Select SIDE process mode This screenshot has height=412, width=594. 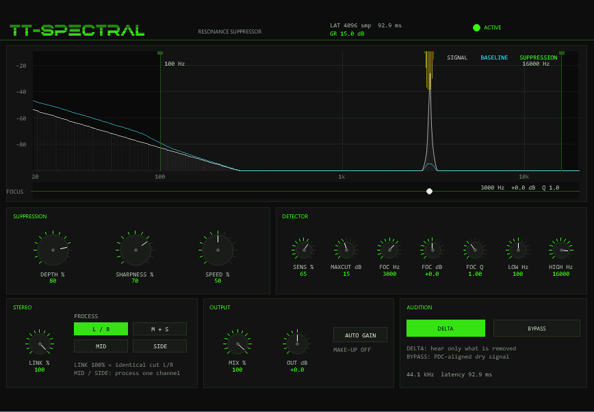[x=160, y=346]
